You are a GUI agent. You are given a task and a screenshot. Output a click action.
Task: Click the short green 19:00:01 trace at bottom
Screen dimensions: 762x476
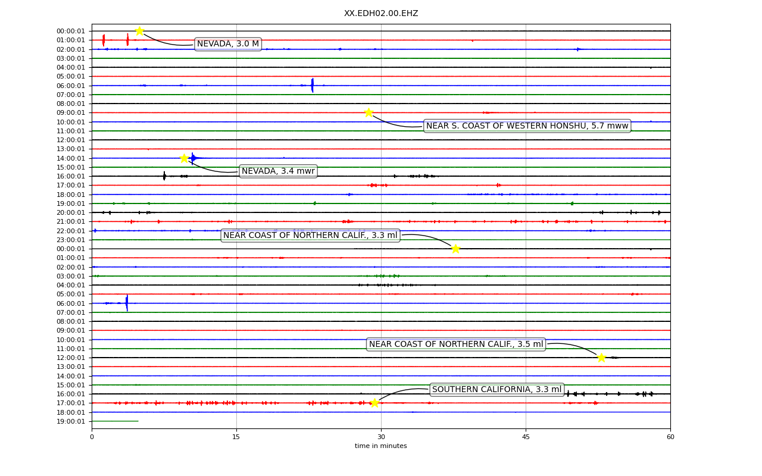115,421
